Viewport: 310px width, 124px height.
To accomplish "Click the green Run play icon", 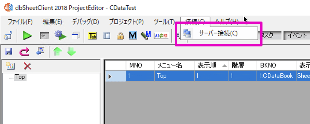I will click(27, 36).
